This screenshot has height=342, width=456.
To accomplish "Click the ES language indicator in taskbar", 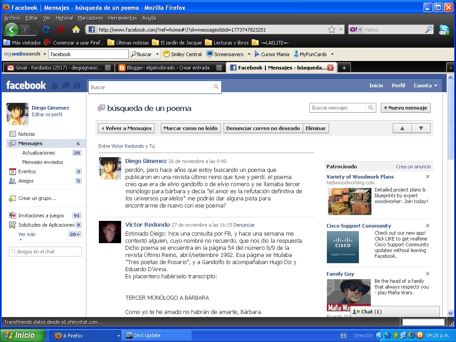I will (x=343, y=336).
